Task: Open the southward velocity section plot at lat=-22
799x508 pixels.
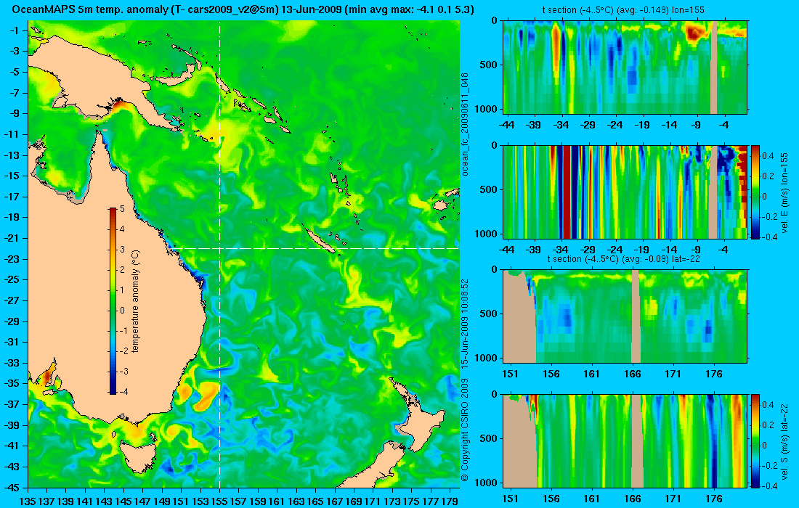Action: 625,441
